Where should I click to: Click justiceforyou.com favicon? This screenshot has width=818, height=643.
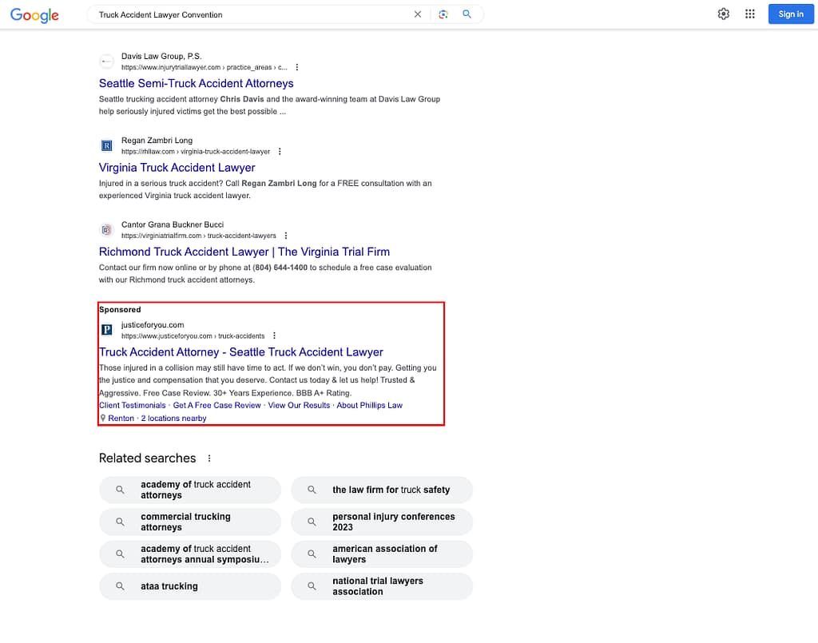[x=106, y=330]
